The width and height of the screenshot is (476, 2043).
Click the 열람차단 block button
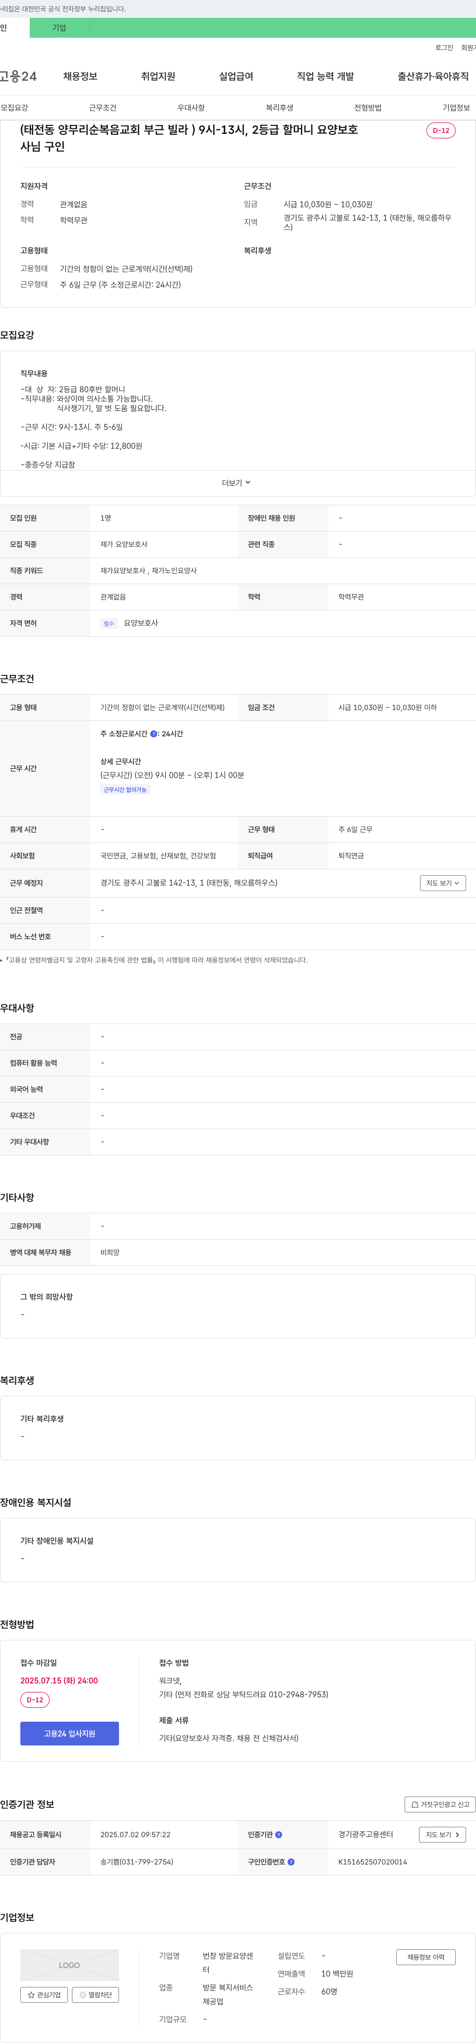click(x=95, y=1994)
